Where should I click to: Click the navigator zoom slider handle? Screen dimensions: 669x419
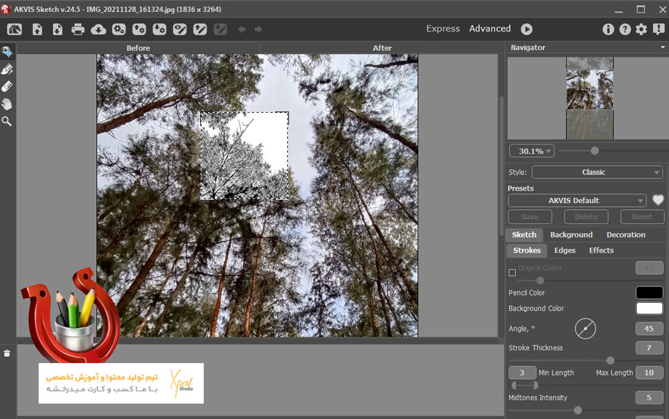pos(594,151)
